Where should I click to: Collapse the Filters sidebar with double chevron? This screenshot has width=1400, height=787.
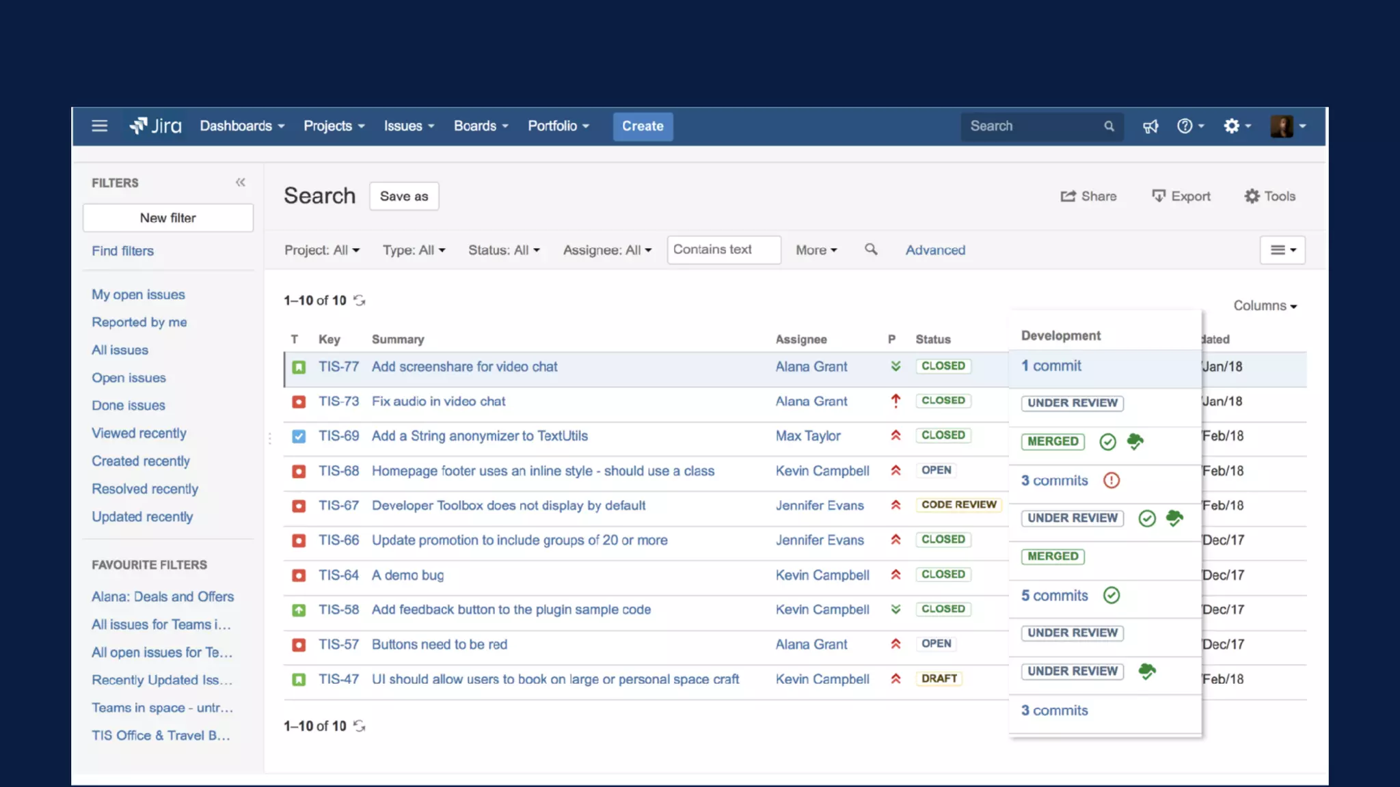240,182
